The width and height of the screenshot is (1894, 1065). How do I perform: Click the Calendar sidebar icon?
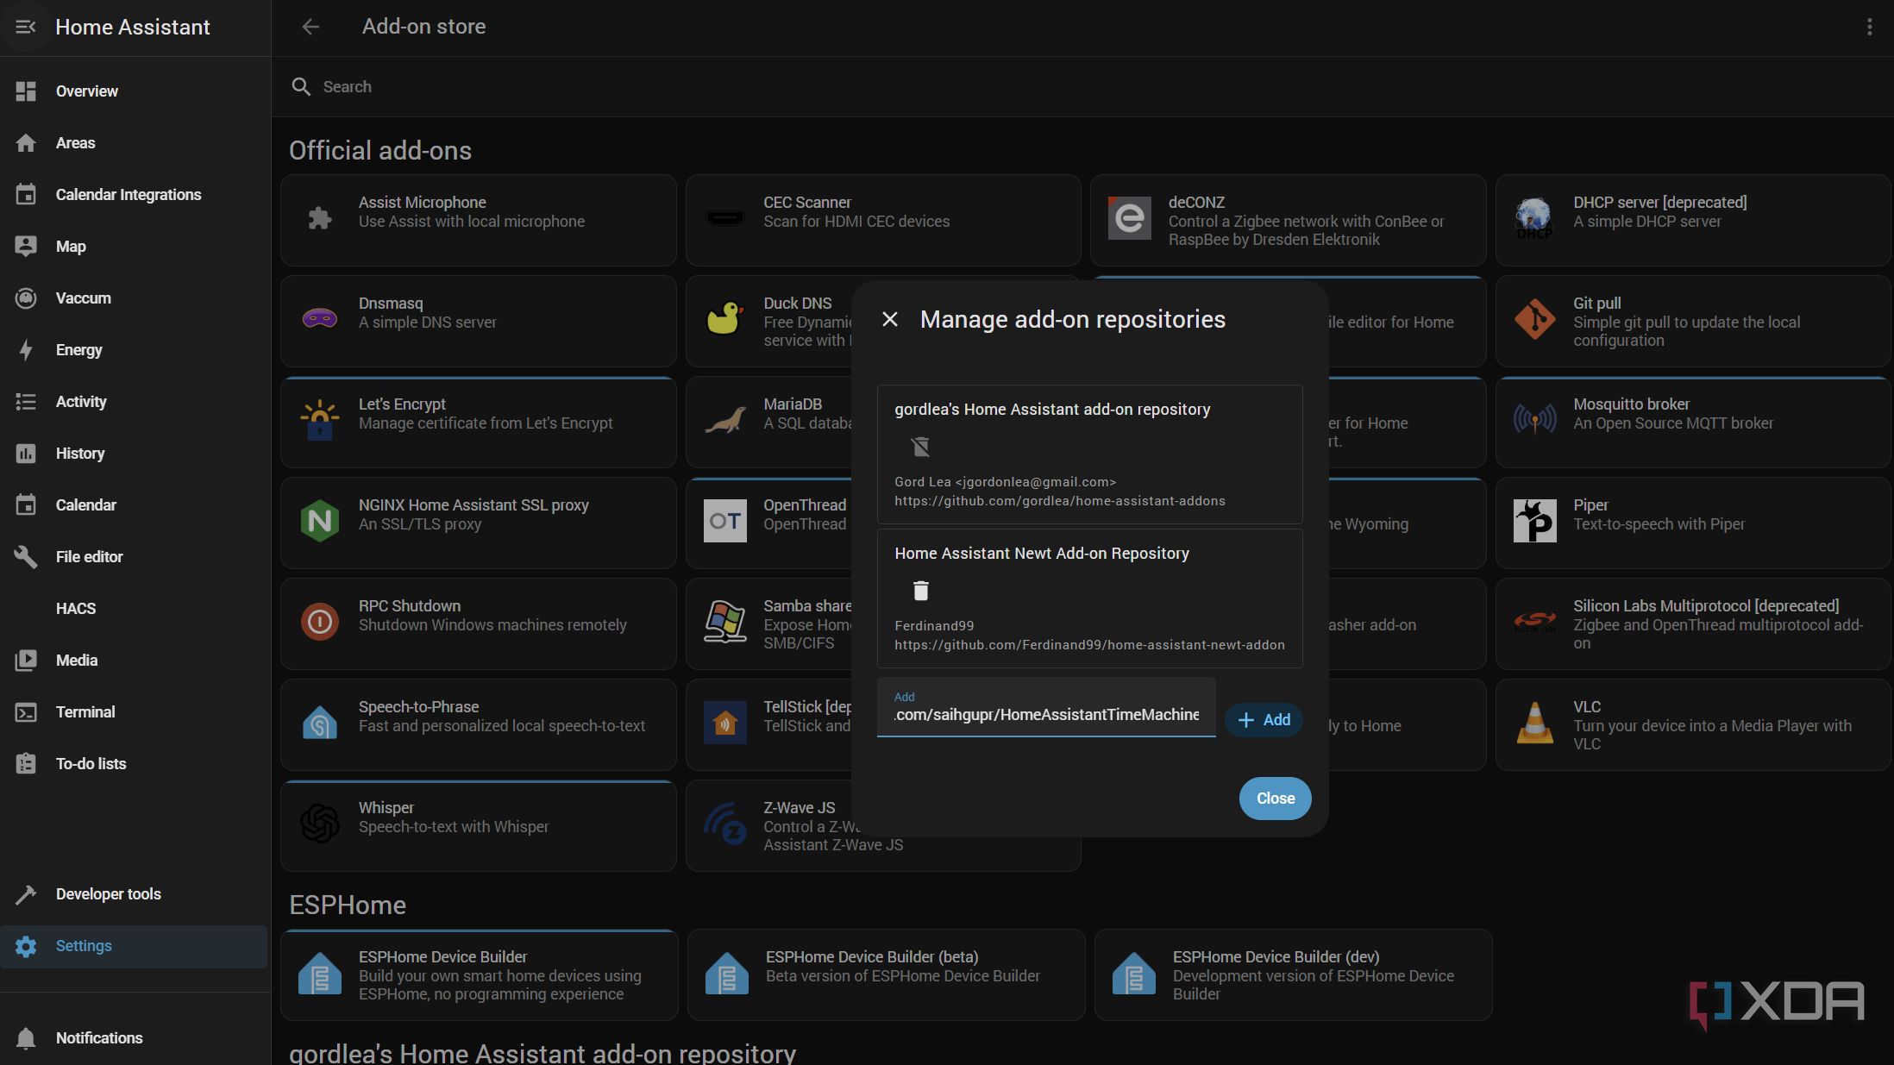pos(26,505)
